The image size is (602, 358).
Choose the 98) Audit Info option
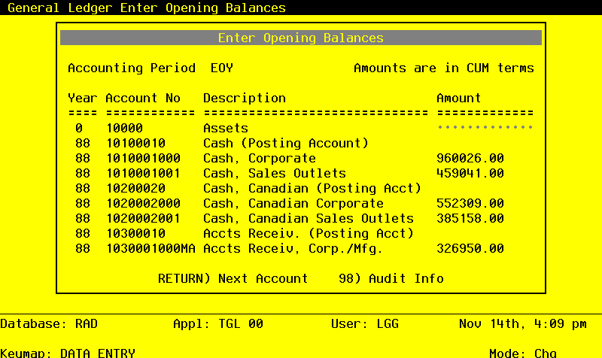(x=391, y=278)
